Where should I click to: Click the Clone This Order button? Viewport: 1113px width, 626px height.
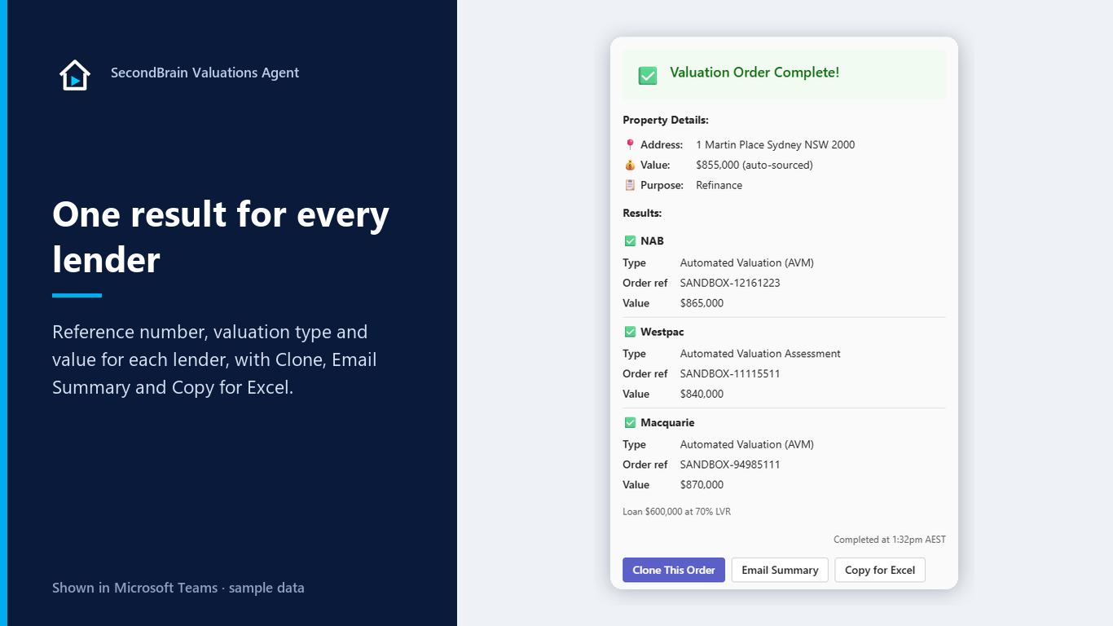(674, 570)
